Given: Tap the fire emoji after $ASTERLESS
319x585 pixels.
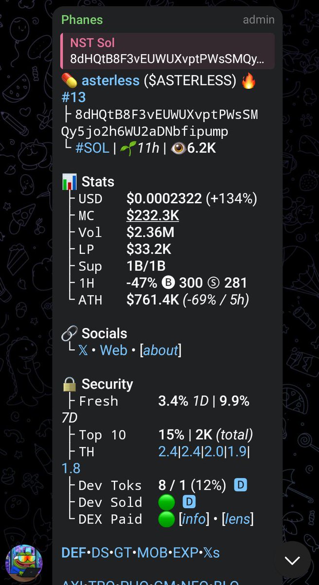Looking at the screenshot, I should pos(248,80).
